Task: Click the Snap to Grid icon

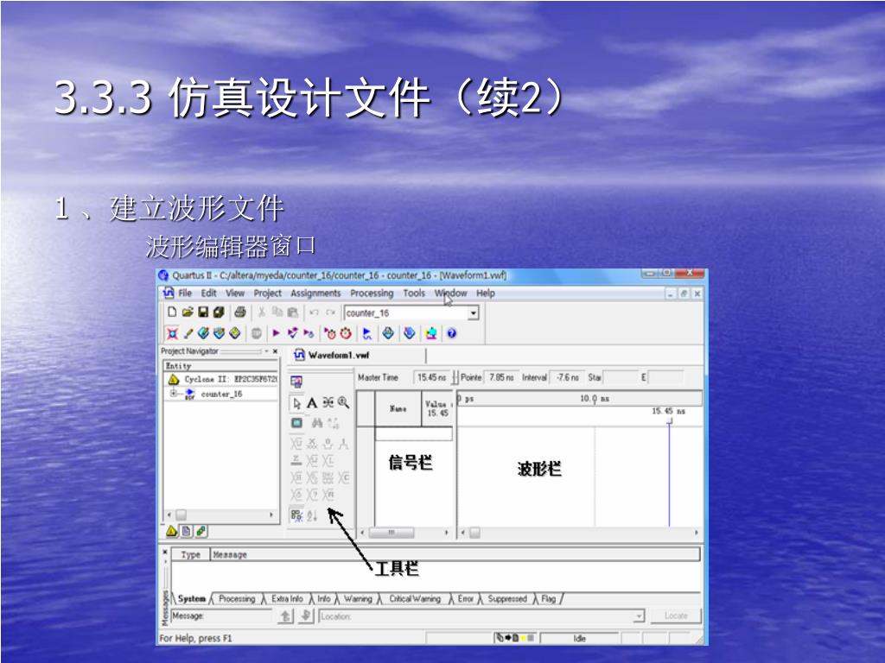Action: tap(296, 515)
